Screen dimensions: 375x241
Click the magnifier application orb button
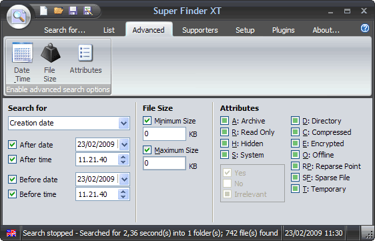coord(19,17)
